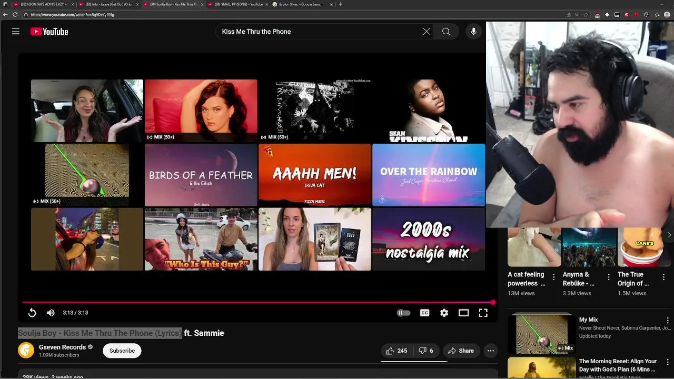Screen dimensions: 674x379
Task: Open the tarot card woman video
Action: (x=315, y=239)
